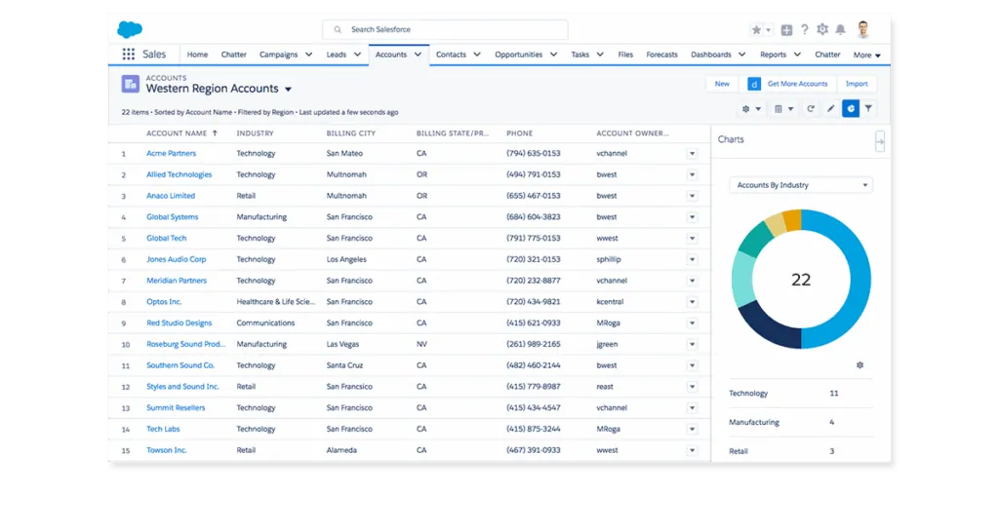Viewport: 999px width, 532px height.
Task: Open the Notifications bell icon
Action: click(x=840, y=29)
